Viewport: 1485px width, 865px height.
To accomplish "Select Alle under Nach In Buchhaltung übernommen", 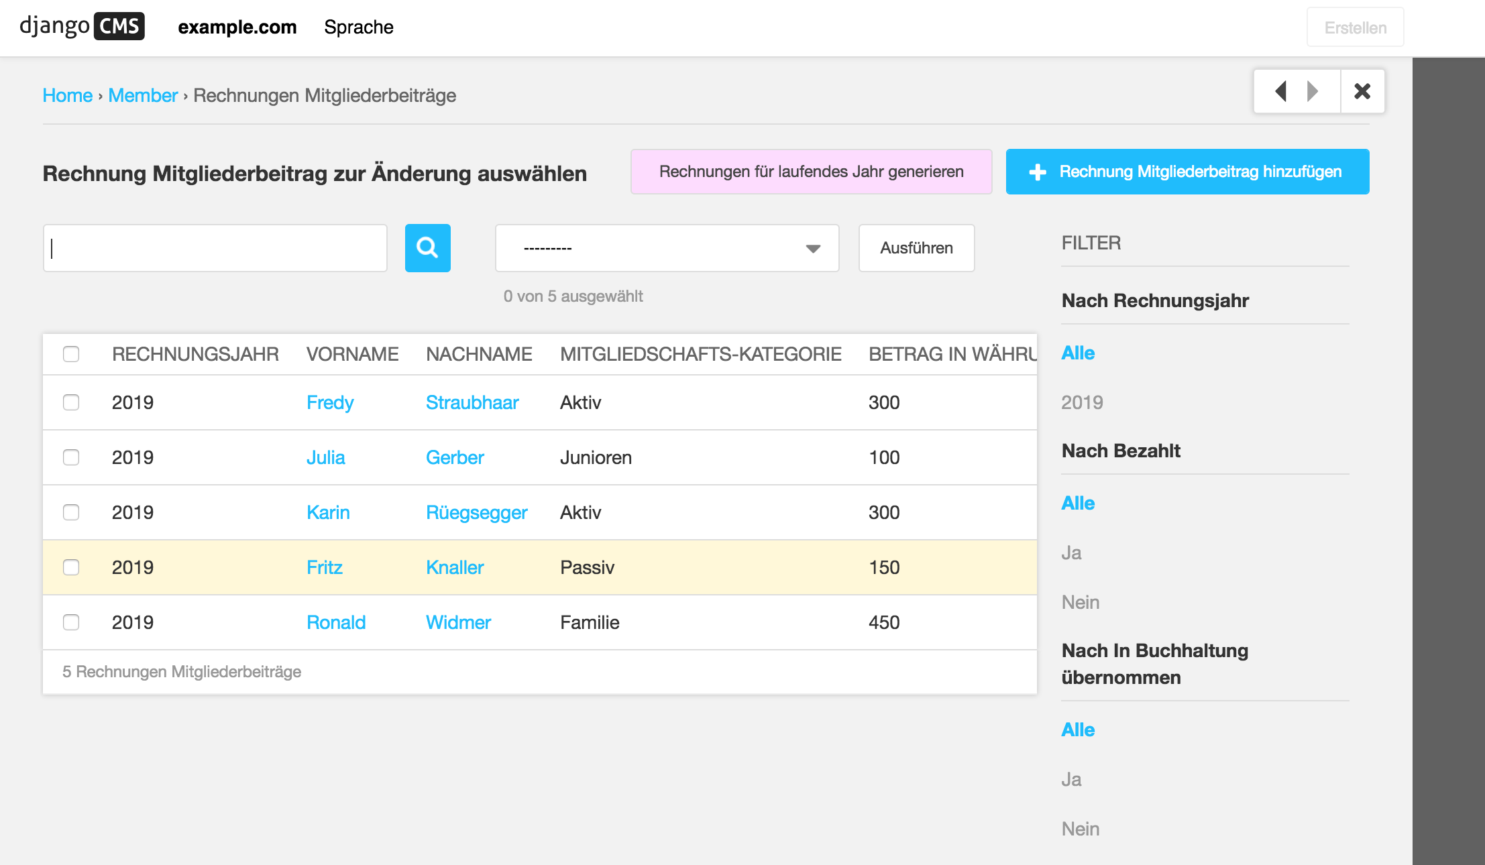I will [x=1078, y=730].
